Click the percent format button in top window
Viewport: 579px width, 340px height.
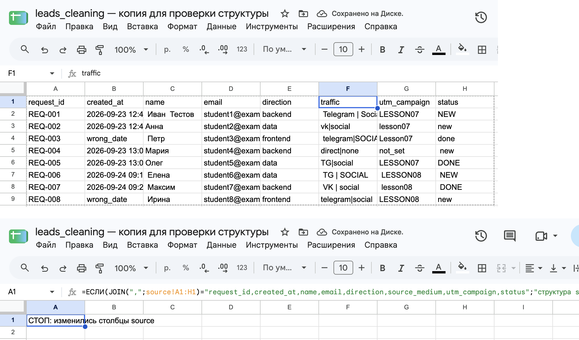click(186, 49)
